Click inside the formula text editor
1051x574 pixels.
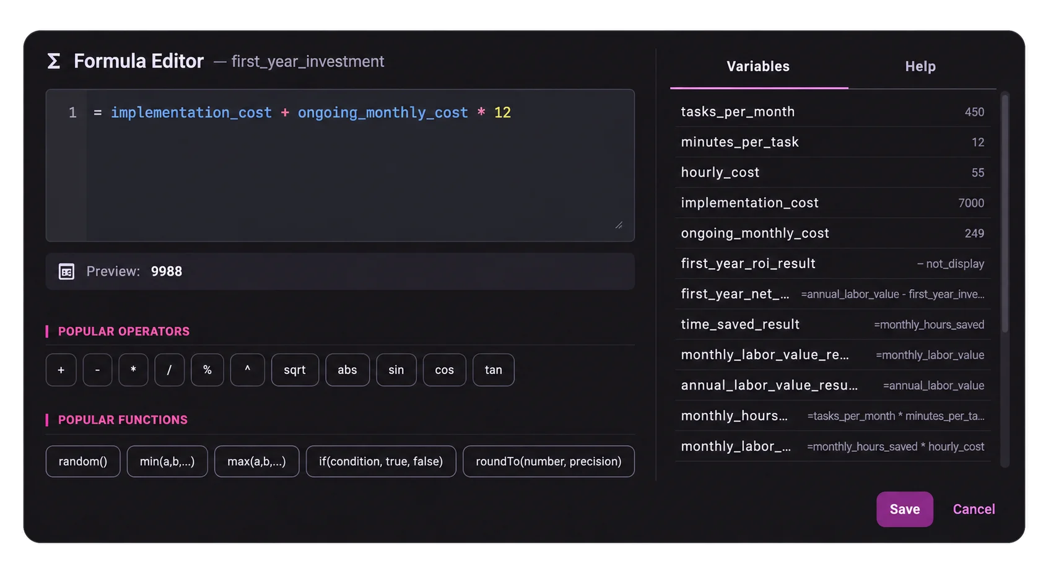tap(359, 165)
